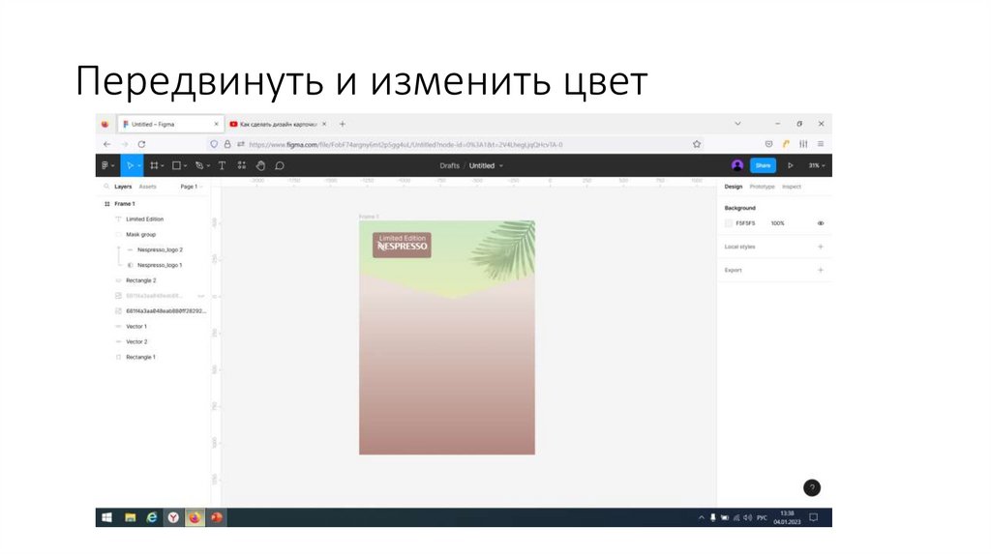Viewport: 991px width, 555px height.
Task: Open the list all tabs chevron
Action: tap(737, 124)
